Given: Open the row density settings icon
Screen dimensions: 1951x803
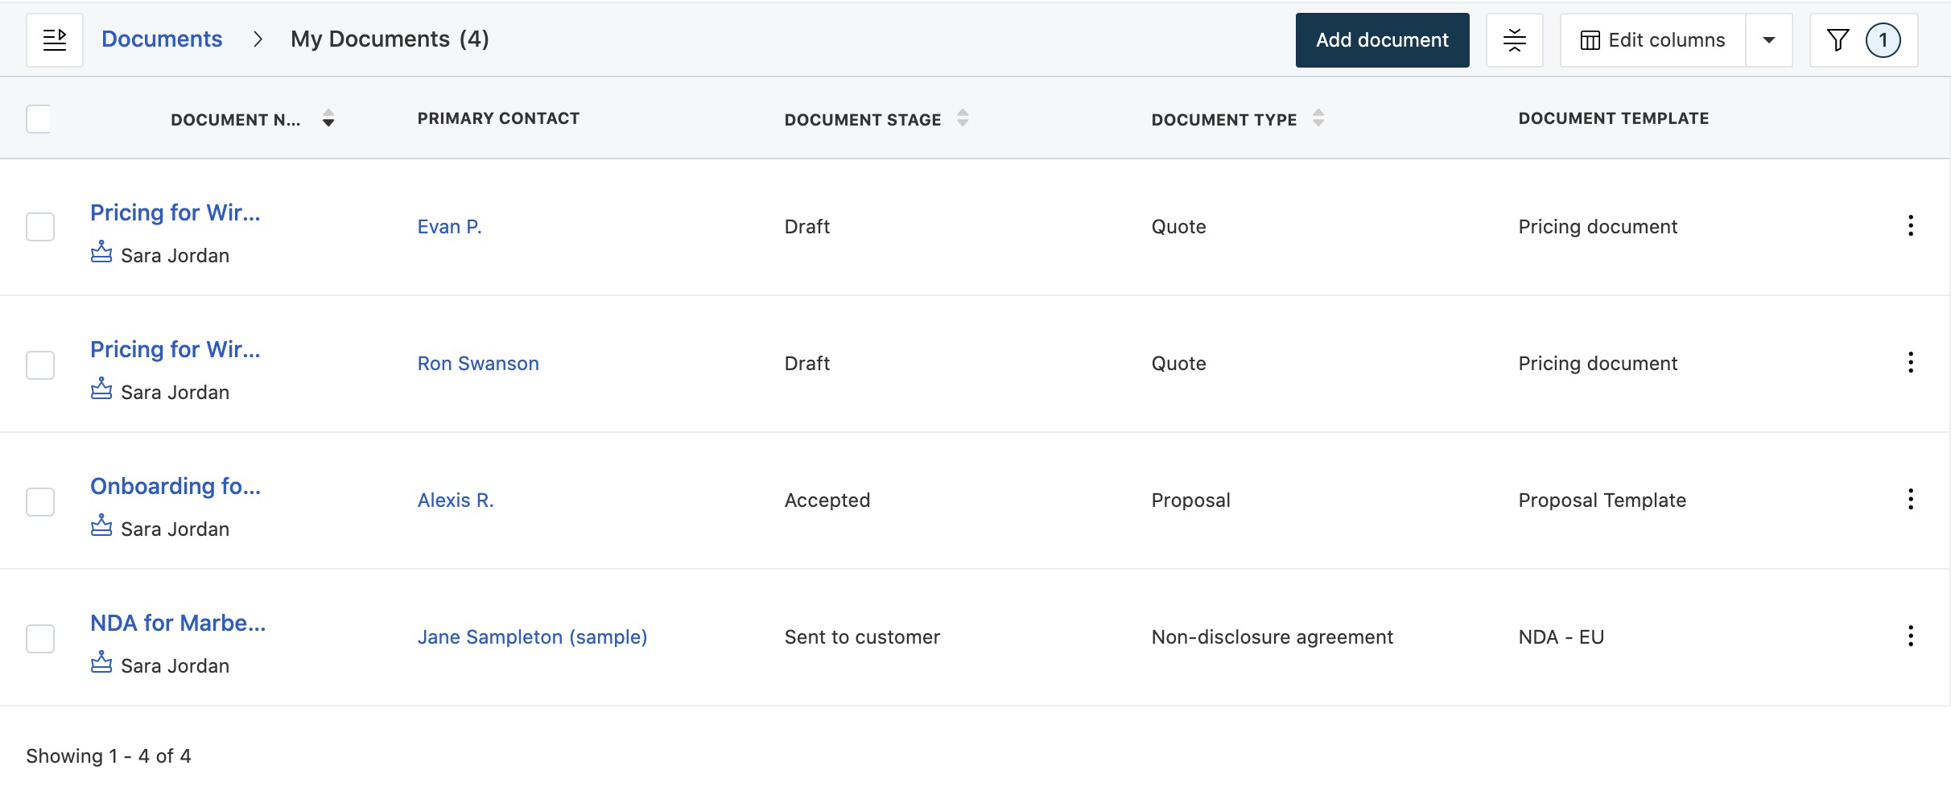Looking at the screenshot, I should click(1514, 40).
